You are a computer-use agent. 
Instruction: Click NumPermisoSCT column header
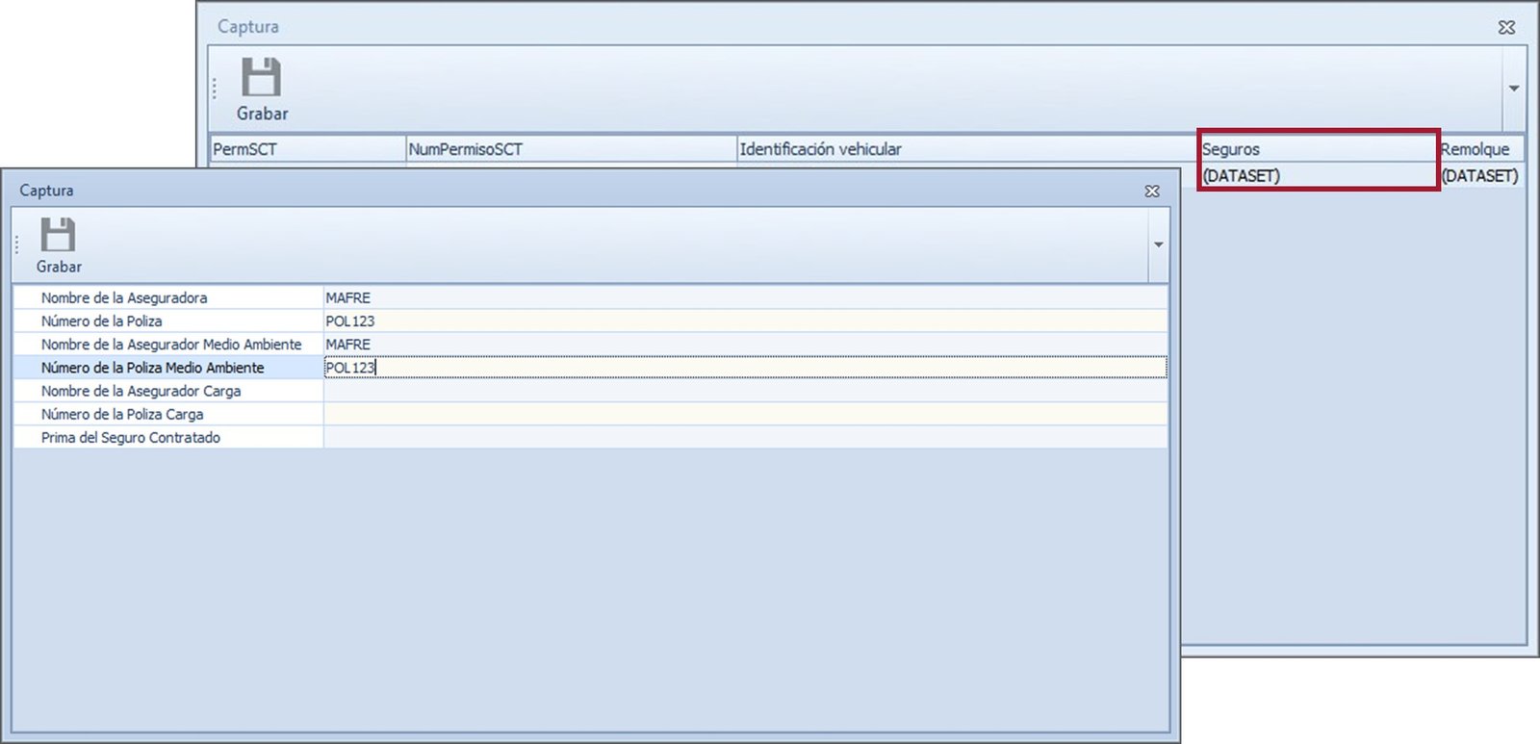click(x=572, y=149)
